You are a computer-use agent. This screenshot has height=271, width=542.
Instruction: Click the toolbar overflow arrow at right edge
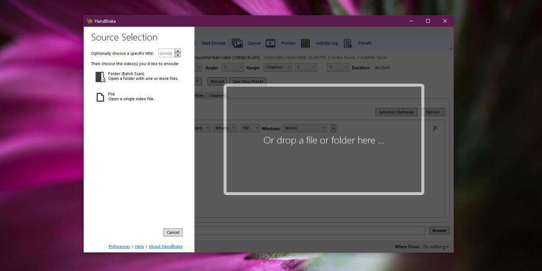pyautogui.click(x=451, y=48)
